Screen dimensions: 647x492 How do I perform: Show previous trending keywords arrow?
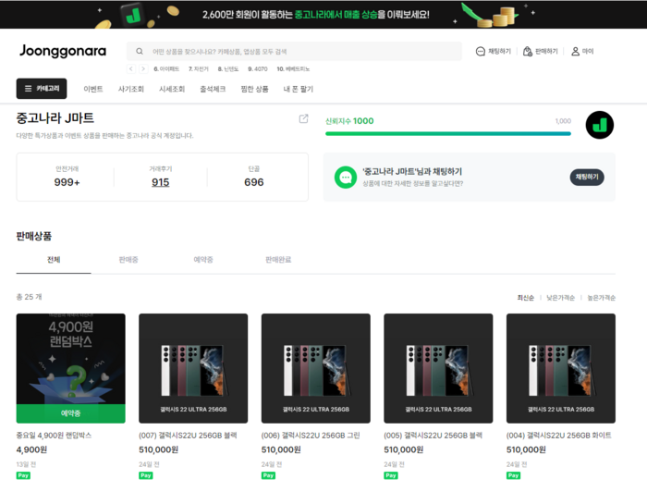pyautogui.click(x=131, y=69)
